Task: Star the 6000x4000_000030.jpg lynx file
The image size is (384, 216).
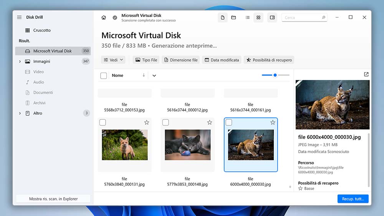Action: 273,122
